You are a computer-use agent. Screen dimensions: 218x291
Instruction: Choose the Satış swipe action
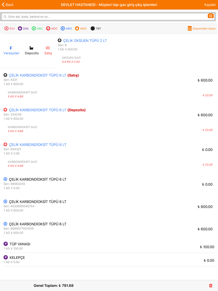tap(48, 51)
